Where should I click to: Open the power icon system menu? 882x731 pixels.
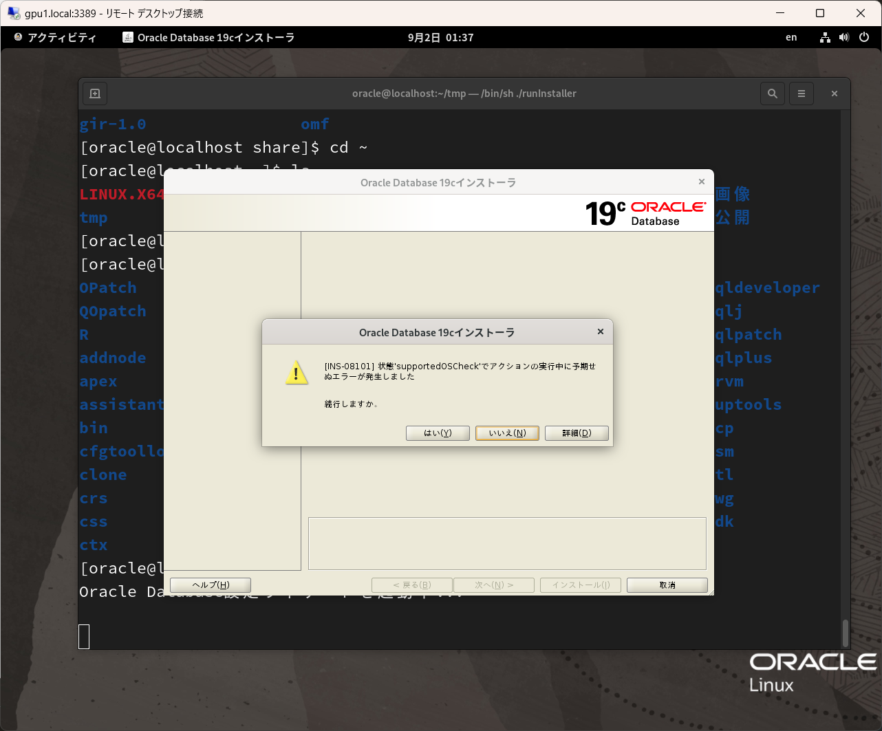coord(864,37)
